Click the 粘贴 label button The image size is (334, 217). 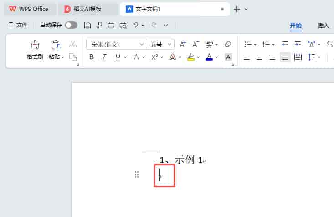[x=54, y=57]
